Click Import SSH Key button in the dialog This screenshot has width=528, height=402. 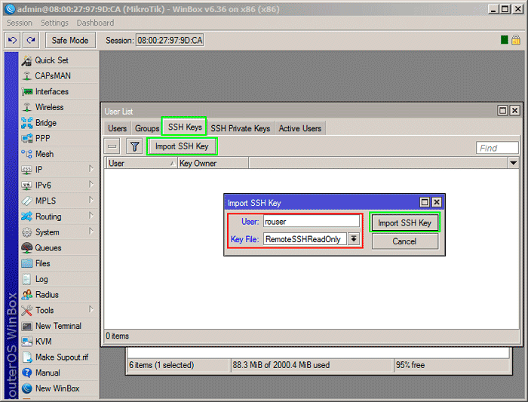404,223
